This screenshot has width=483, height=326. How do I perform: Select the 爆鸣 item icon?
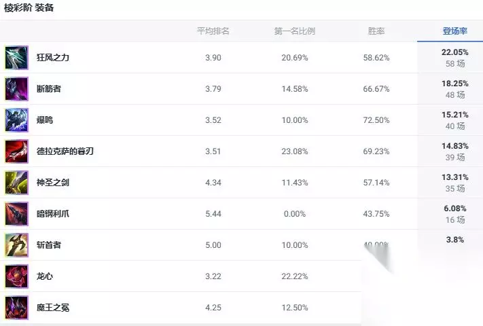coord(16,120)
